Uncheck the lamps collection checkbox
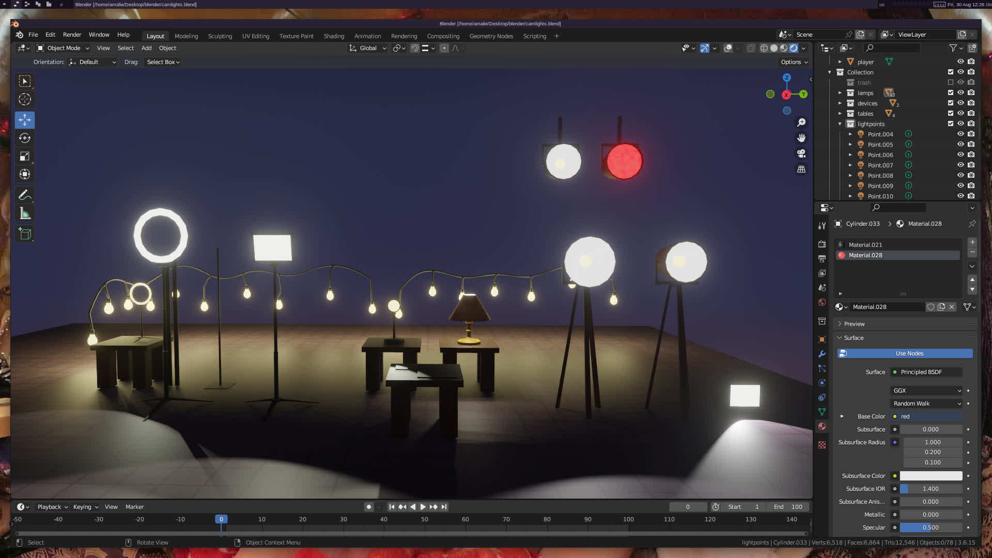 click(x=950, y=92)
